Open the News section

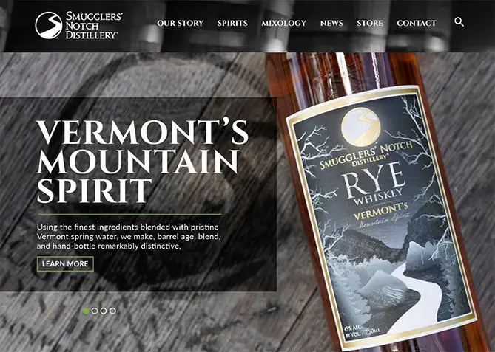pos(331,24)
